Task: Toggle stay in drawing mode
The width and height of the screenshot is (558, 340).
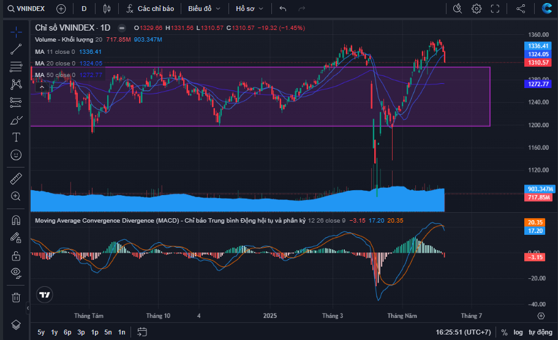Action: point(16,237)
